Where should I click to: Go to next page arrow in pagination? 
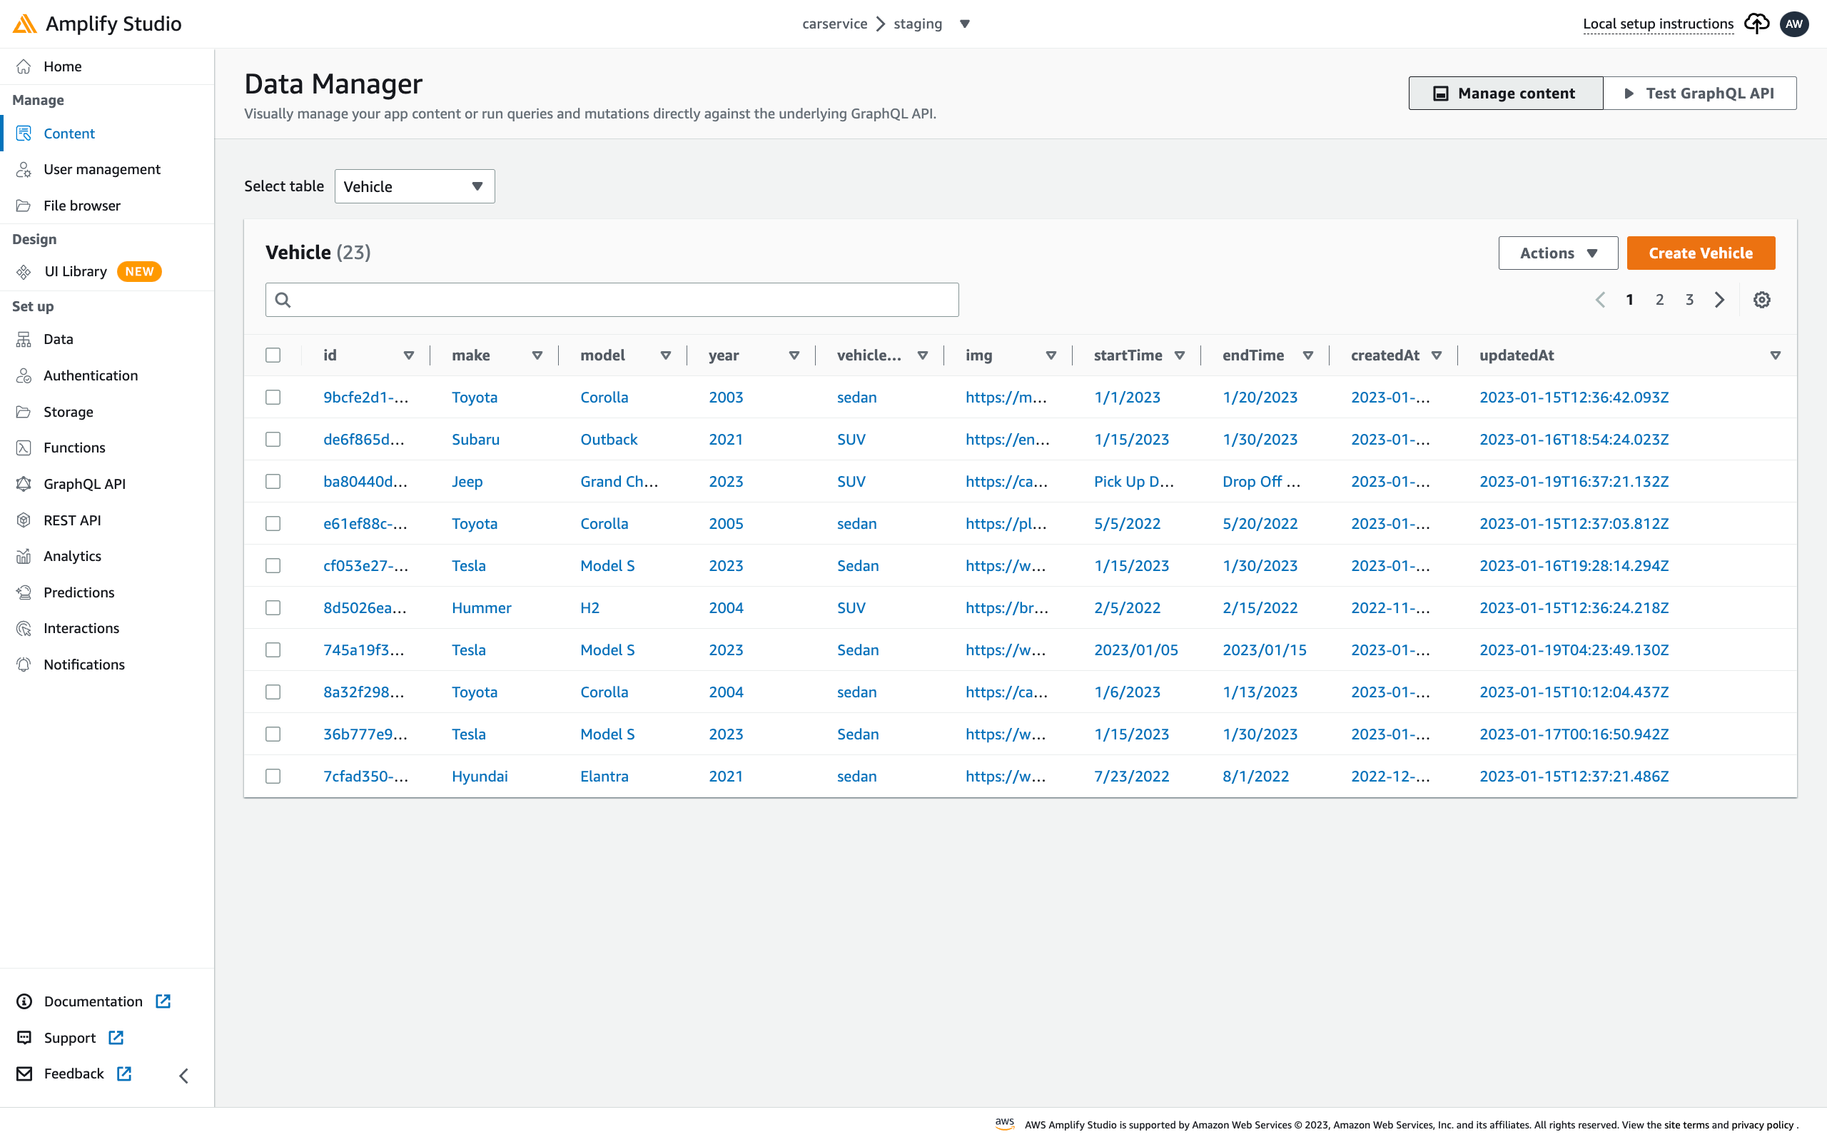(1719, 300)
